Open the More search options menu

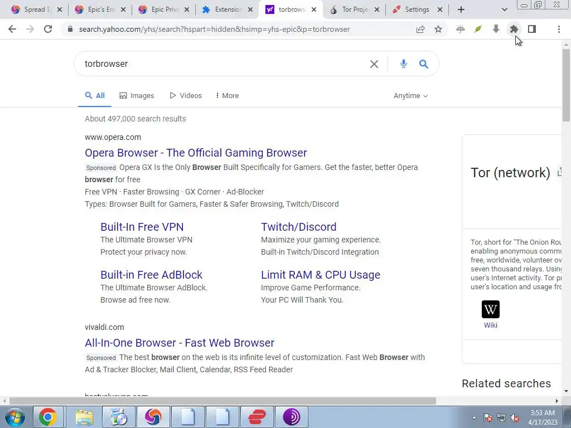click(227, 96)
